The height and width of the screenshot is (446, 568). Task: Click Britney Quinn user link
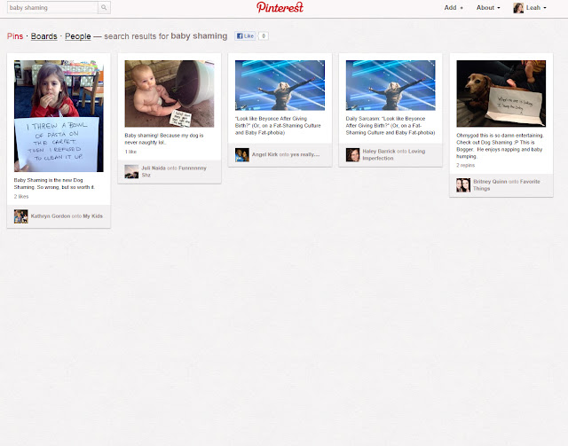[x=490, y=182]
